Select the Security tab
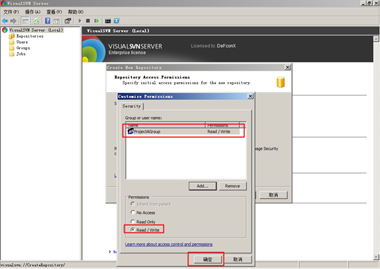 click(132, 106)
